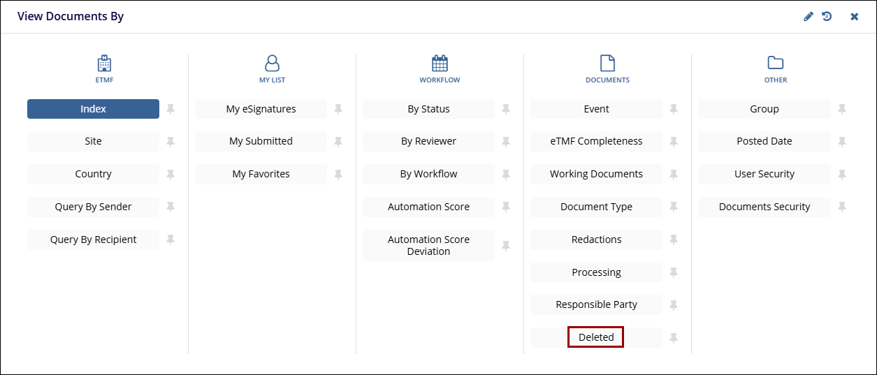Image resolution: width=877 pixels, height=375 pixels.
Task: Click the pencil edit icon in header
Action: tap(809, 17)
